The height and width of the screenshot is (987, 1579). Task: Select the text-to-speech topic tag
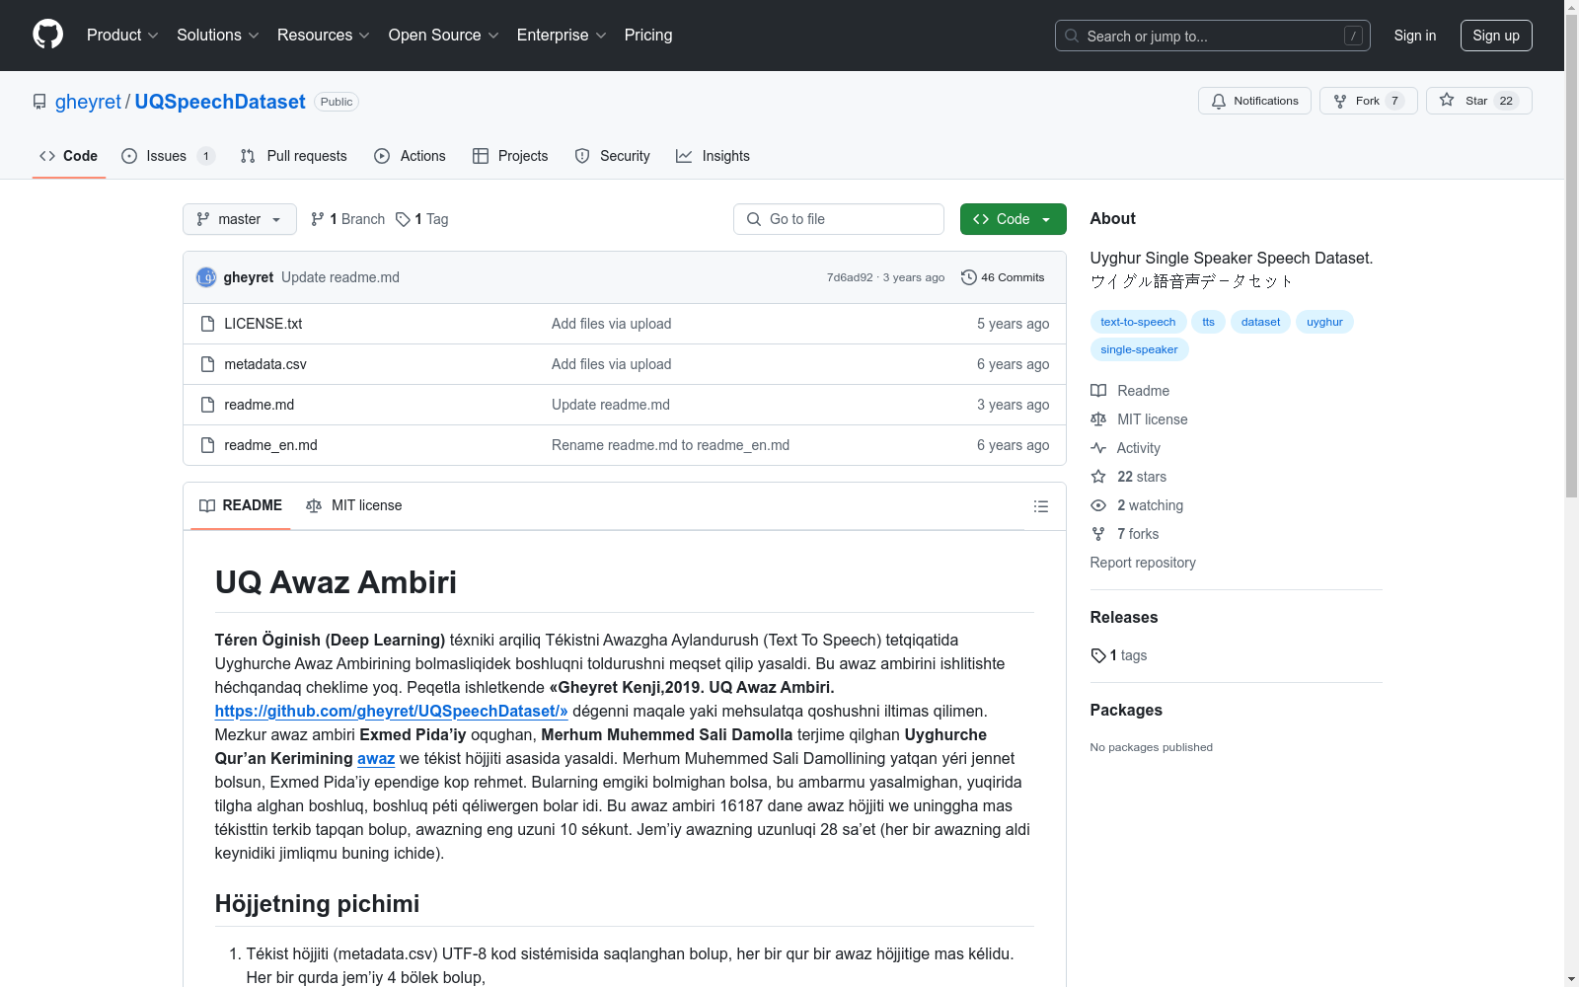click(x=1138, y=322)
